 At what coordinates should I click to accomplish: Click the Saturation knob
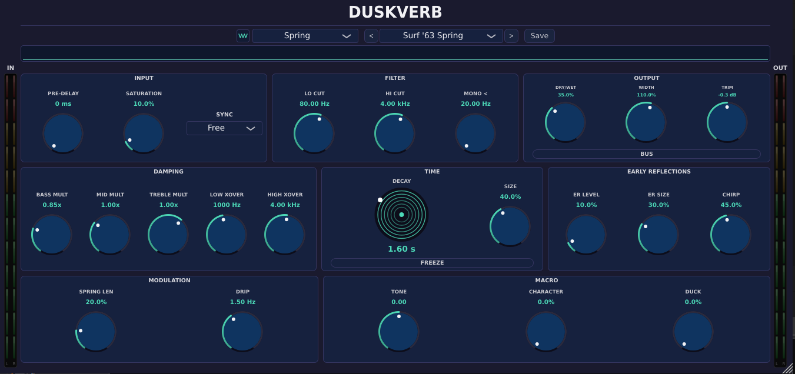(144, 133)
